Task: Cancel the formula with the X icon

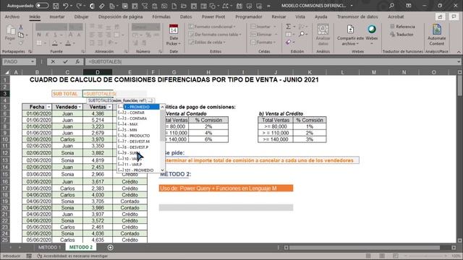Action: click(x=53, y=61)
